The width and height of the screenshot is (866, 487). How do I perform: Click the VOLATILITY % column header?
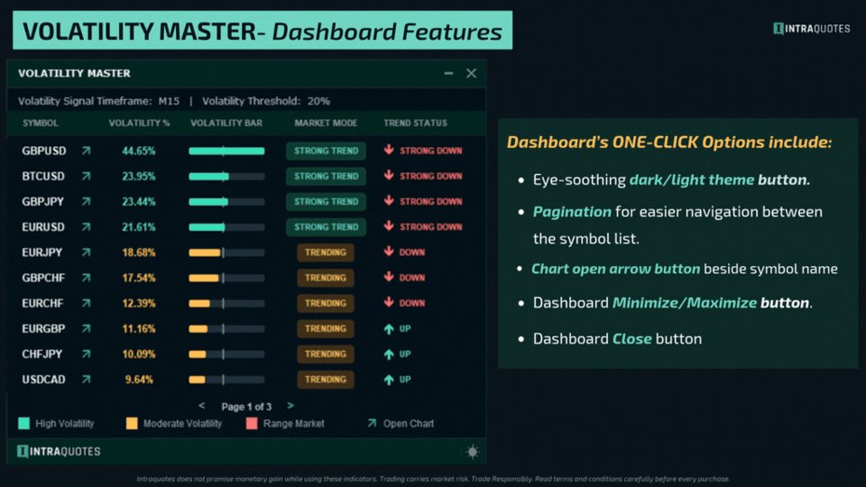point(139,123)
